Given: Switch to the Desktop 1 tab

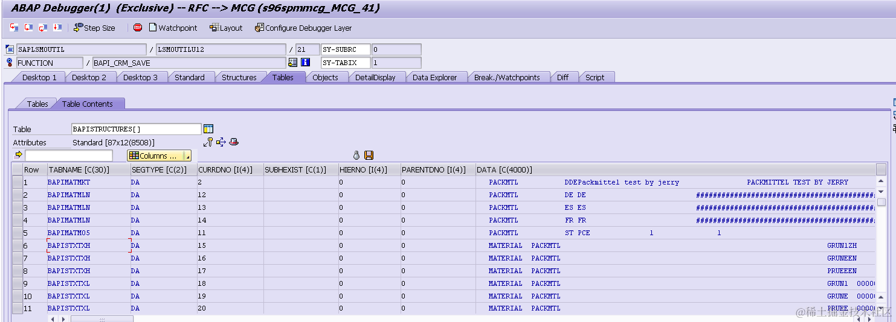Looking at the screenshot, I should 39,77.
